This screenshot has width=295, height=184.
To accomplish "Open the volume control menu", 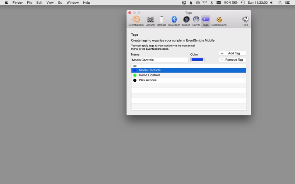I will 272,3.
